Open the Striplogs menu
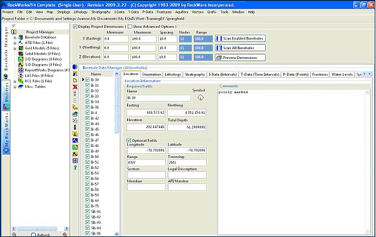This screenshot has width=376, height=237. pos(64,12)
